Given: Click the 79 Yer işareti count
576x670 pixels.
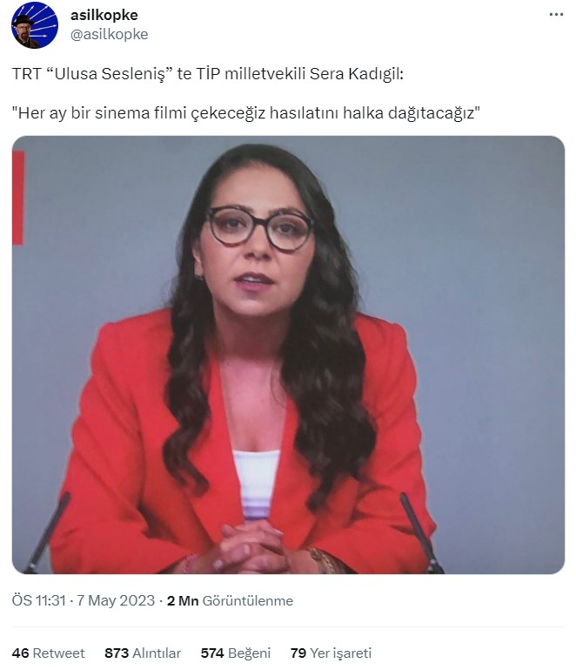Looking at the screenshot, I should point(331,653).
